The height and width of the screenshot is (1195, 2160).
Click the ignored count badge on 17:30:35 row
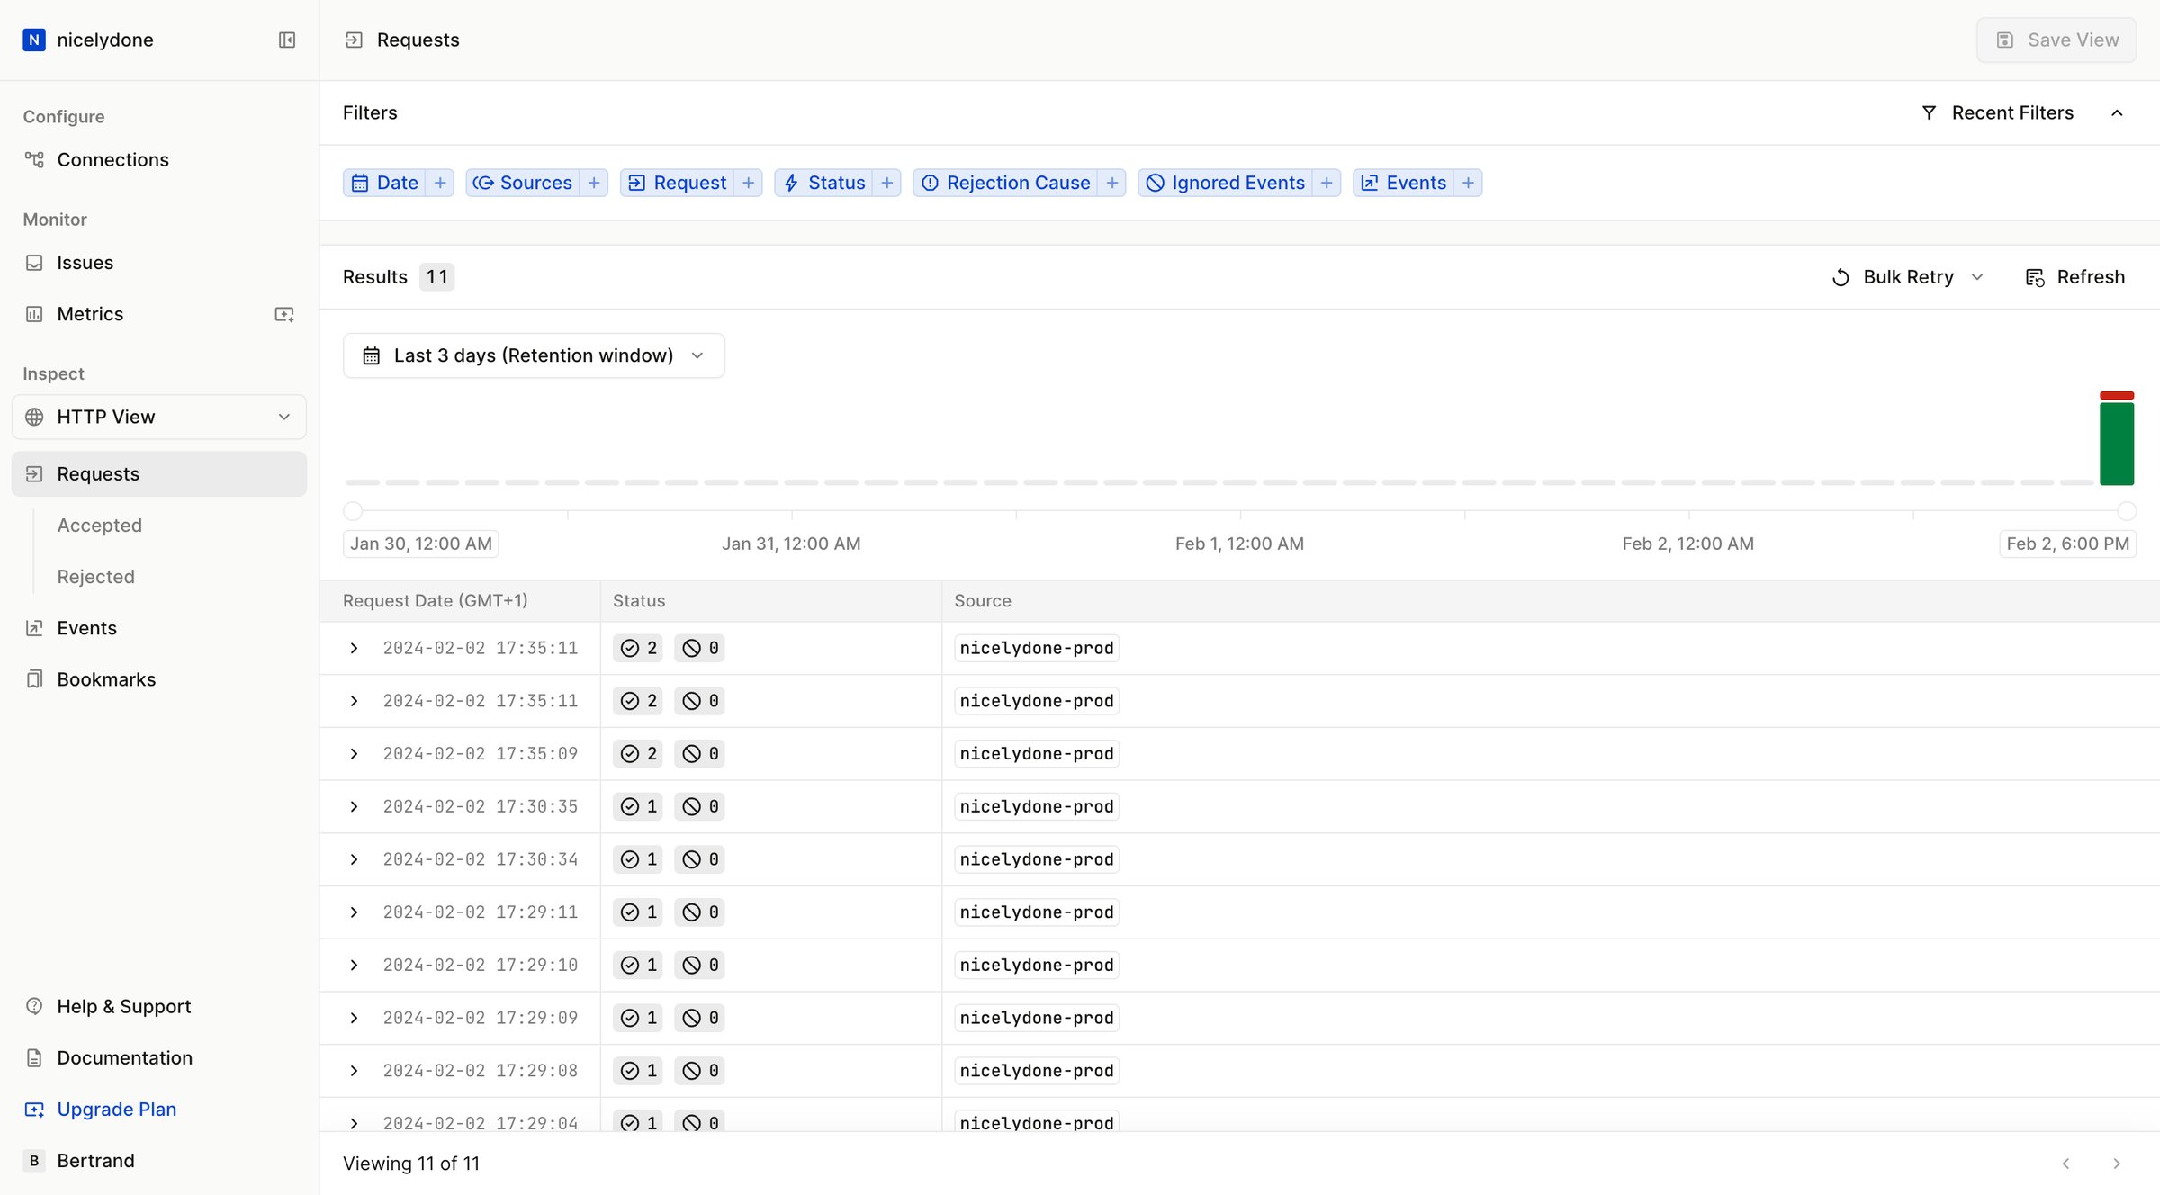699,806
